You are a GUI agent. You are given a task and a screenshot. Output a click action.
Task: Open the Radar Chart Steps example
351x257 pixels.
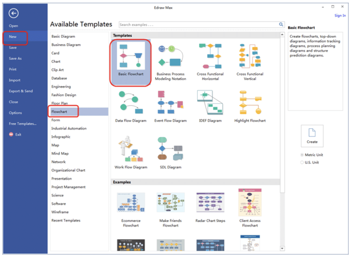(210, 208)
